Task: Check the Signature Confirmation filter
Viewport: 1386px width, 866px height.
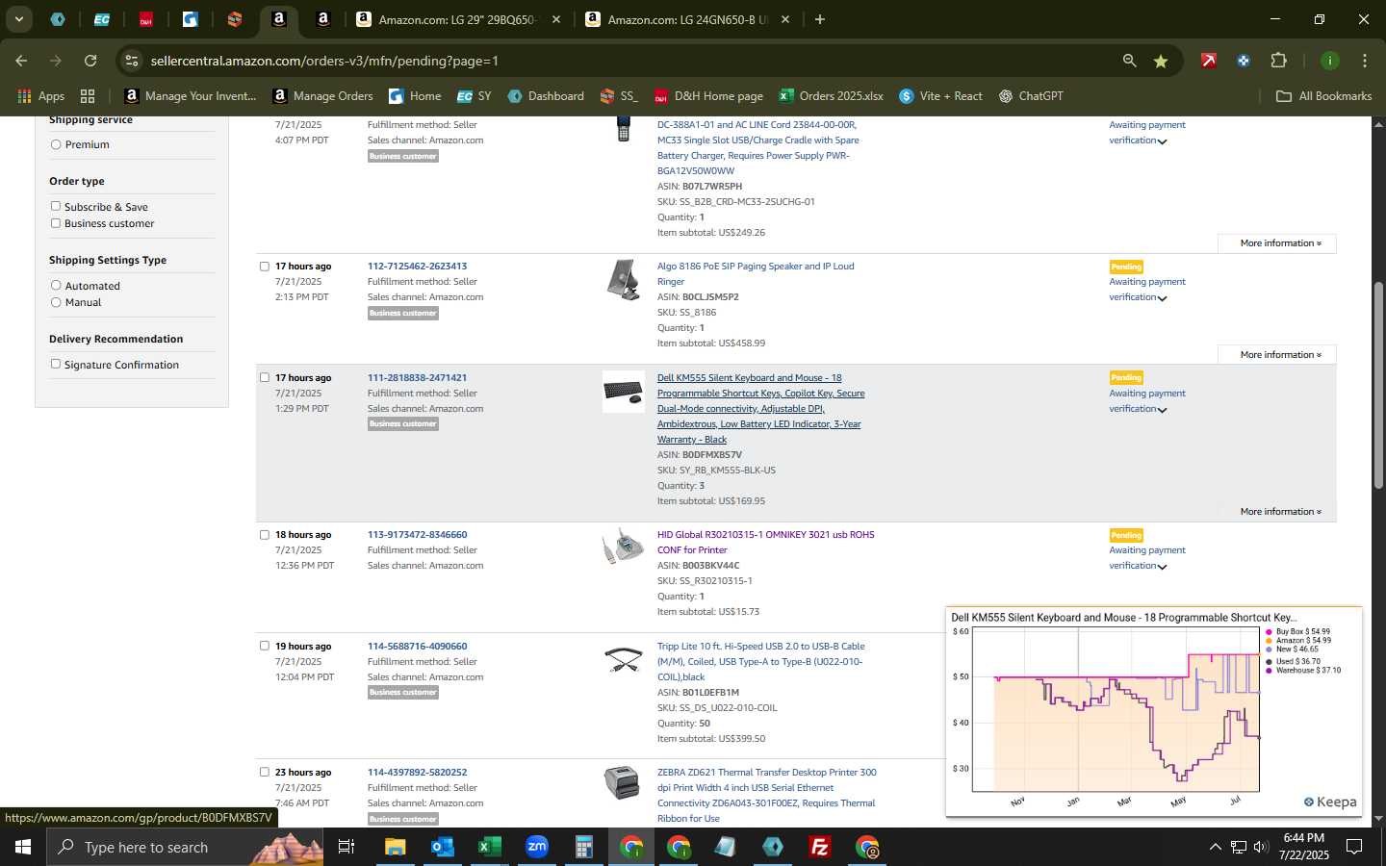Action: pyautogui.click(x=56, y=364)
